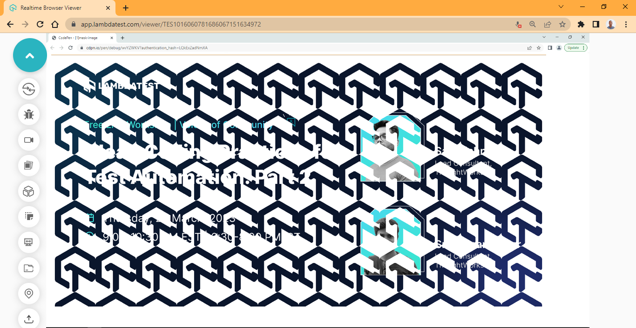Share this page from the outer address bar

(548, 24)
